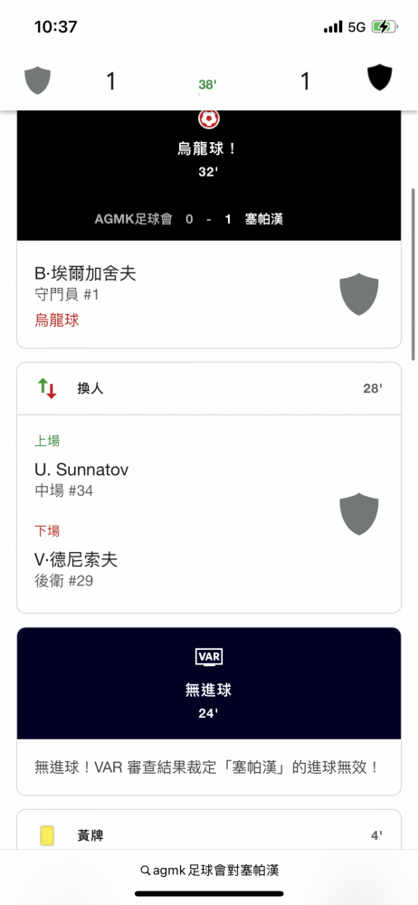
Task: Open player V·德尼索夫 going off
Action: click(76, 559)
